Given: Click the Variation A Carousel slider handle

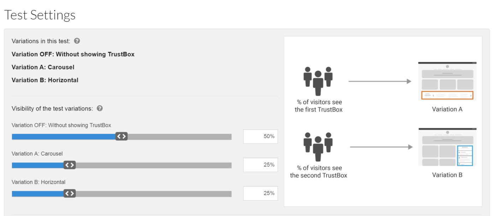Looking at the screenshot, I should pos(70,165).
